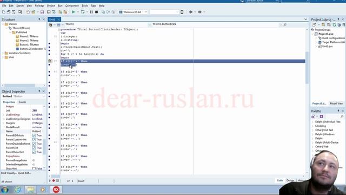
Task: Run the project with the green play icon
Action: tap(74, 12)
